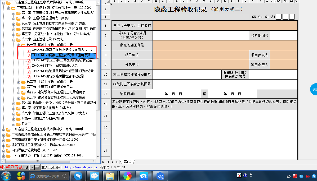
Task: Expand 第七章 检验批、分项、分部 node
Action: (13, 103)
